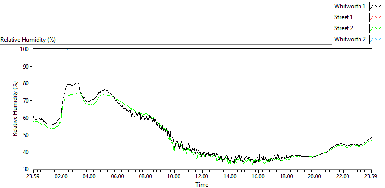385x188 pixels.
Task: Click the 22:00 time tick label
Action: click(343, 176)
